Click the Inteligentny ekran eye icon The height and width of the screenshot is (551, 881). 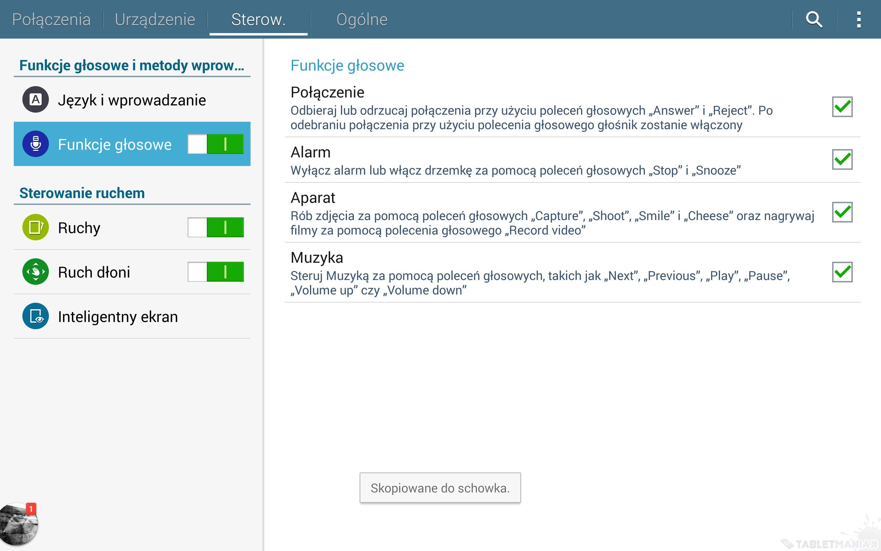[x=35, y=316]
